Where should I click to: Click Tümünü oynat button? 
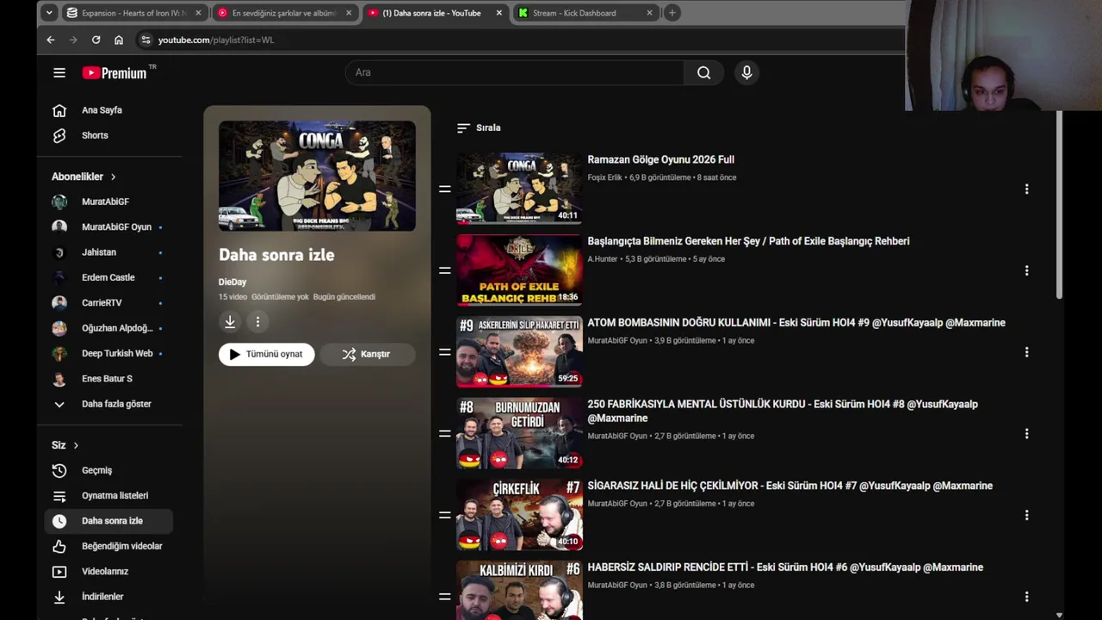tap(267, 354)
